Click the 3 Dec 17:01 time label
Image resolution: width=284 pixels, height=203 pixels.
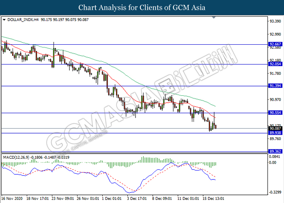(x=137, y=199)
